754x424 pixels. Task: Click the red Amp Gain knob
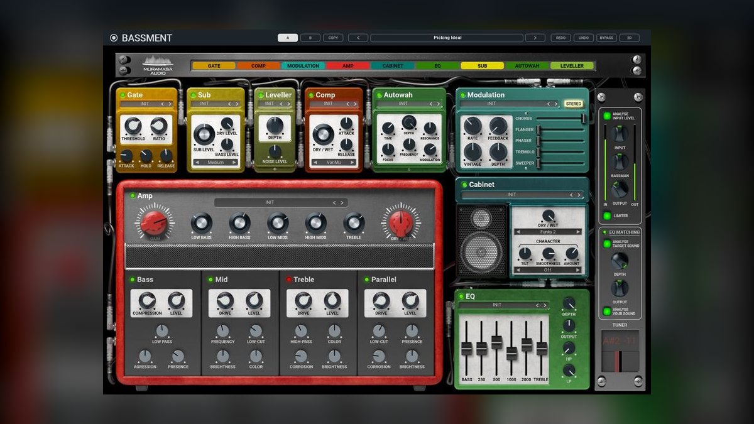pyautogui.click(x=153, y=222)
